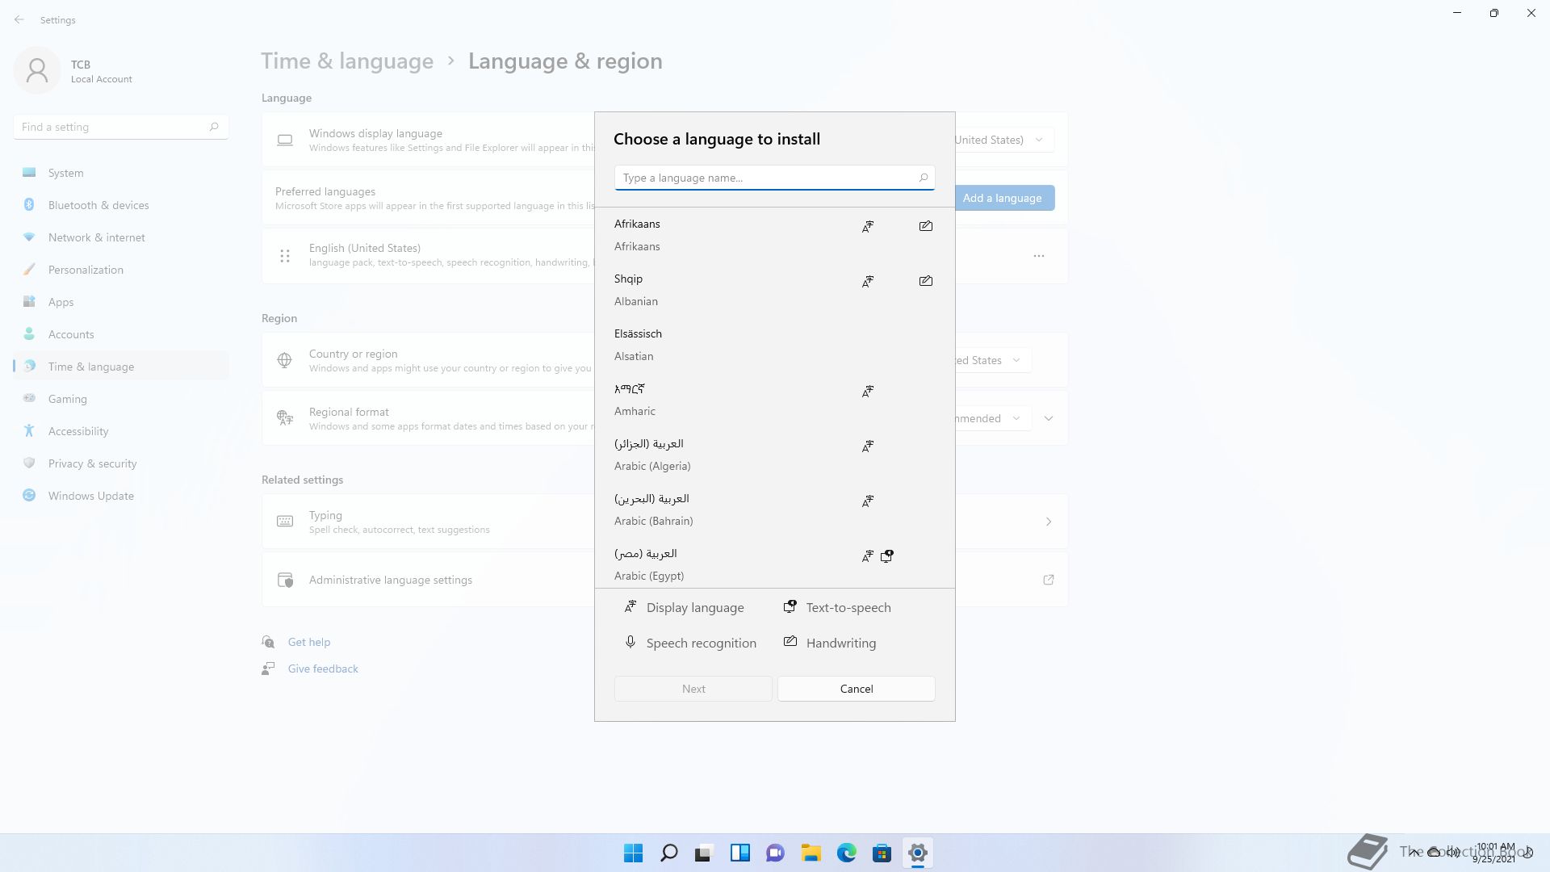This screenshot has width=1550, height=872.
Task: Click the Handwriting legend icon
Action: click(x=790, y=641)
